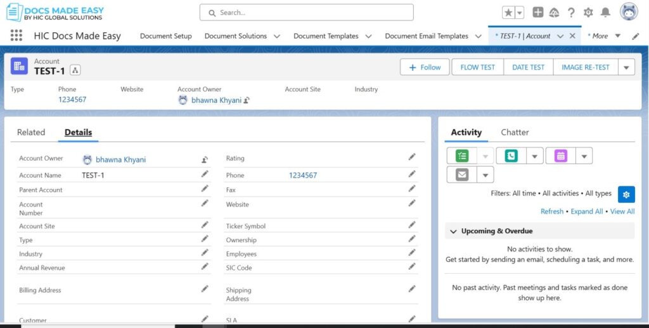Expand the Document Solutions dropdown chevron

coord(277,36)
